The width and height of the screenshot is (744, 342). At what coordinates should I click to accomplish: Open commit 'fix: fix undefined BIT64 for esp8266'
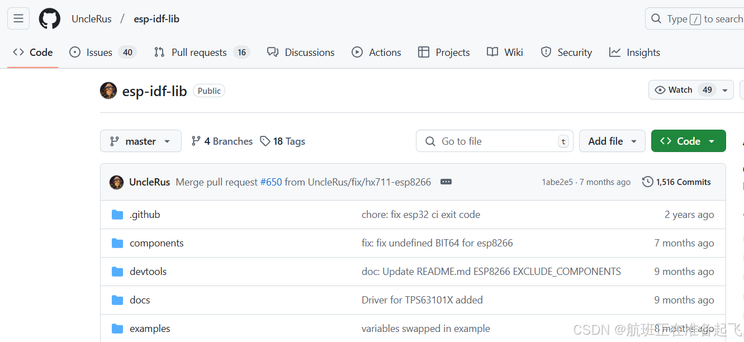[x=437, y=243]
